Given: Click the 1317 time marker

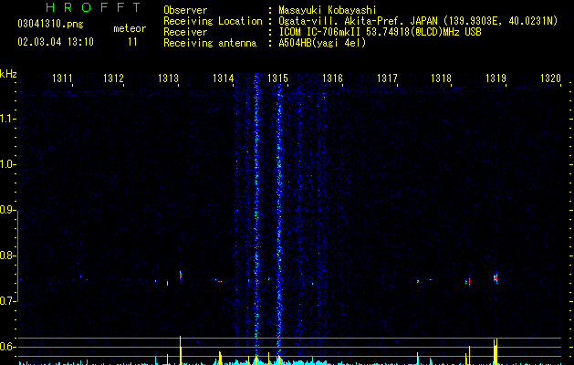Looking at the screenshot, I should (x=387, y=78).
